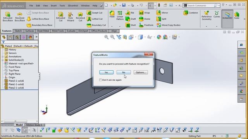Select the Lofted Cut tool
The image size is (248, 139).
tap(95, 19)
